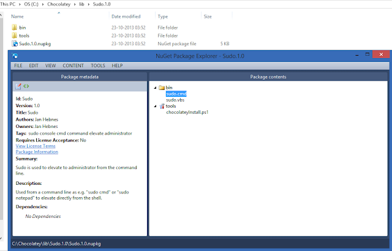Sort File Explorer by Type column
This screenshot has height=251, width=392.
pyautogui.click(x=163, y=17)
